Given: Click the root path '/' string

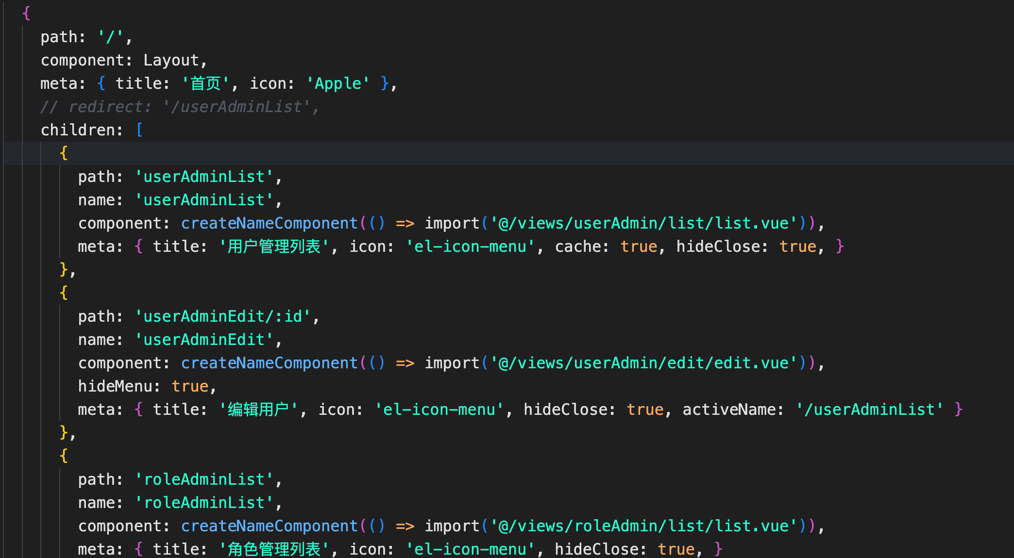Looking at the screenshot, I should [110, 37].
